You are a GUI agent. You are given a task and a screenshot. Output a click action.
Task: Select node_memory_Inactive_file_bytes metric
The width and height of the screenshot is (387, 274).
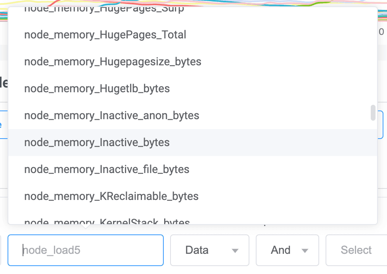coord(193,169)
